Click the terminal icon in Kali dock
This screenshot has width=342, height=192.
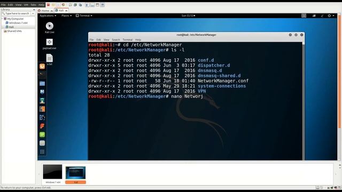click(x=42, y=75)
